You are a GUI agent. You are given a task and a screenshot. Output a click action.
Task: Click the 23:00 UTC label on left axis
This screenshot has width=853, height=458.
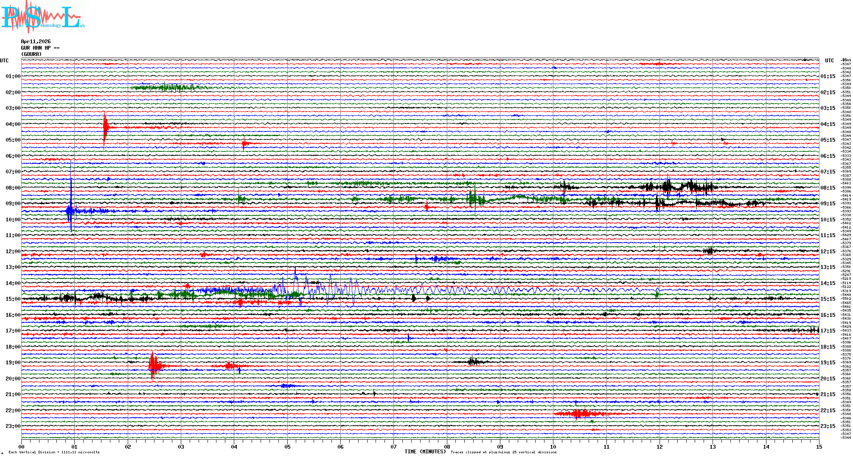click(13, 426)
